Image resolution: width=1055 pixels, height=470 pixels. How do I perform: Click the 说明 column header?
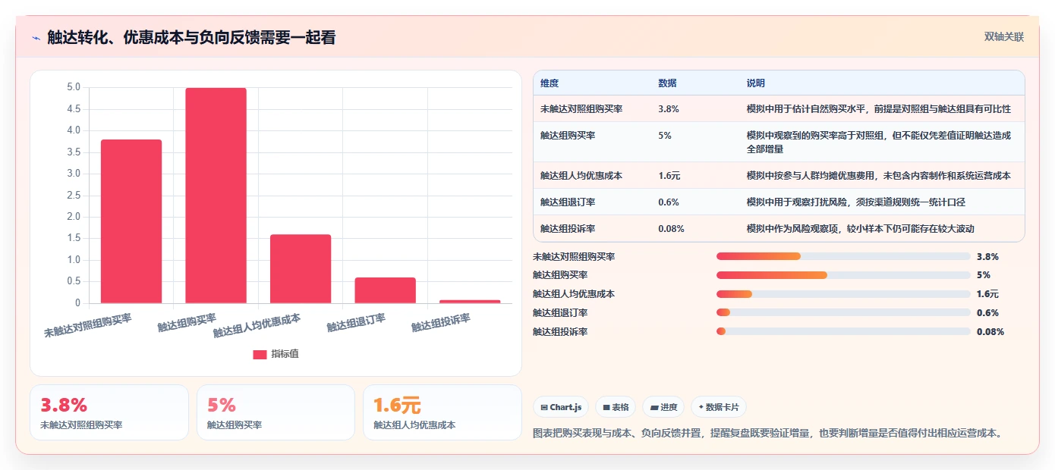pyautogui.click(x=756, y=83)
